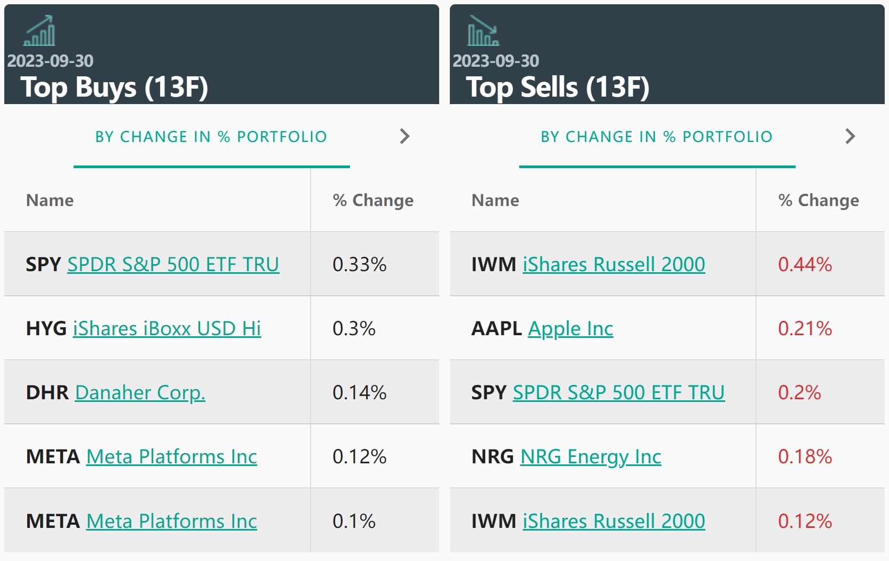This screenshot has width=889, height=561.
Task: Open SPDR S&P 500 ETF link in Top Sells
Action: pos(618,393)
